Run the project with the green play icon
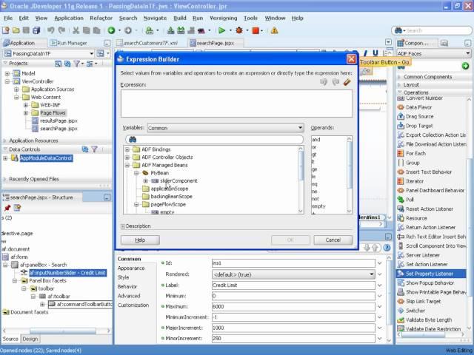This screenshot has height=355, width=474. tap(221, 30)
